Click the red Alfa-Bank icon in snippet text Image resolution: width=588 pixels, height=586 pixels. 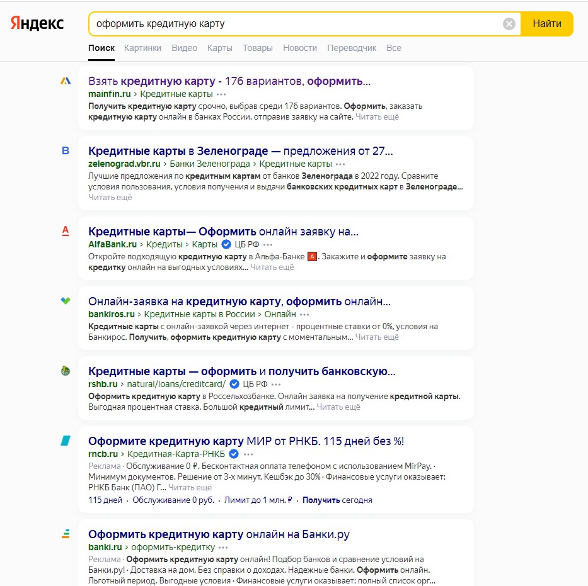pyautogui.click(x=312, y=257)
